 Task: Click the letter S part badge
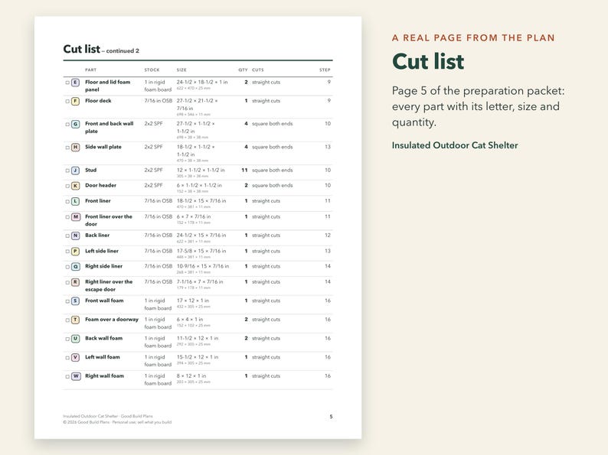[x=76, y=301]
